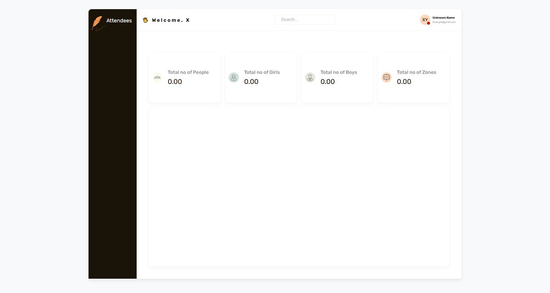Click the Total no of Girls avatar icon

(234, 77)
